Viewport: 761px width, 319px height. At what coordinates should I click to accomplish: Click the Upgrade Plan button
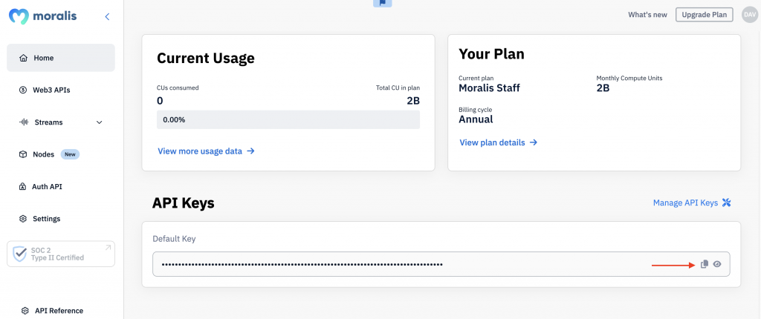pyautogui.click(x=705, y=15)
